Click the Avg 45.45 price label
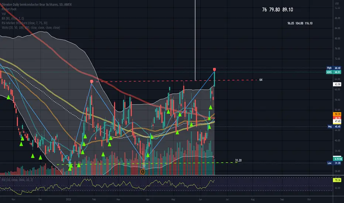Viewport: 344px width, 203px height. [x=334, y=127]
